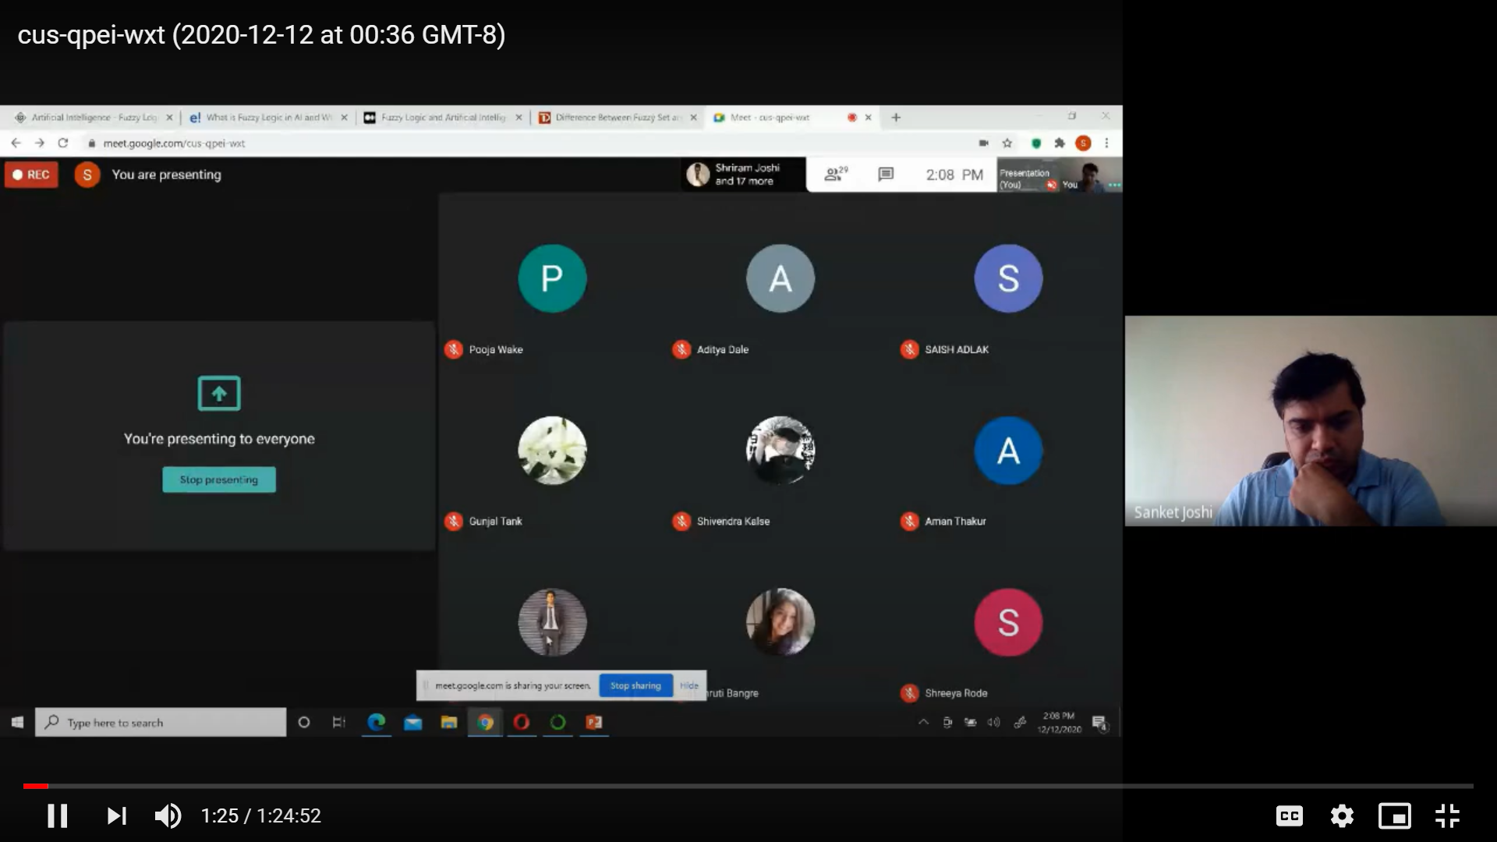Image resolution: width=1497 pixels, height=842 pixels.
Task: Click muted mic icon next to Pooja Wake
Action: [x=454, y=349]
